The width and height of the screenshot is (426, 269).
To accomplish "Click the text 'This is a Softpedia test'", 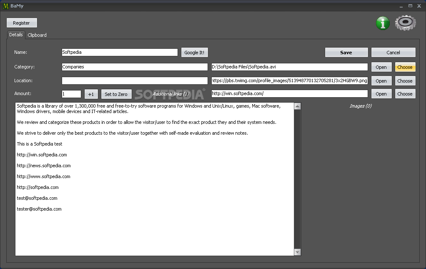I will [x=40, y=144].
